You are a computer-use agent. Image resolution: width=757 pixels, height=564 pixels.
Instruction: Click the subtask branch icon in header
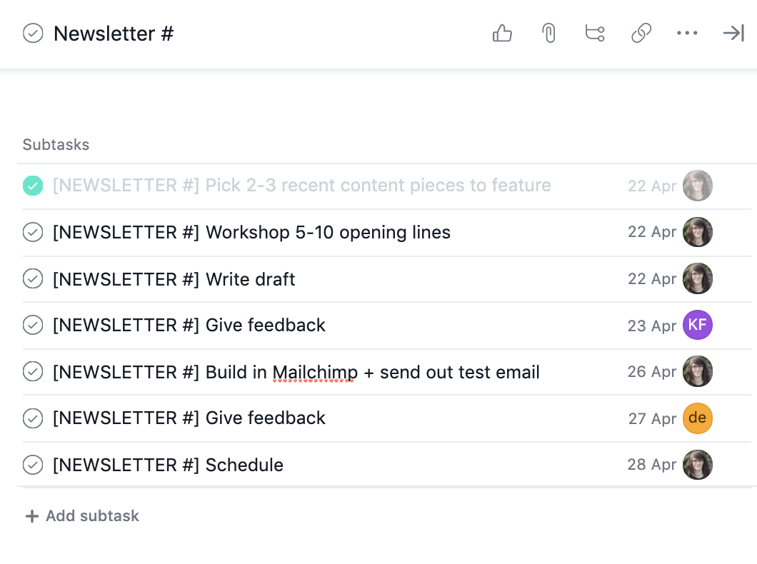click(x=595, y=34)
